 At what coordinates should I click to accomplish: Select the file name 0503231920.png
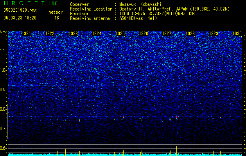tap(20, 10)
